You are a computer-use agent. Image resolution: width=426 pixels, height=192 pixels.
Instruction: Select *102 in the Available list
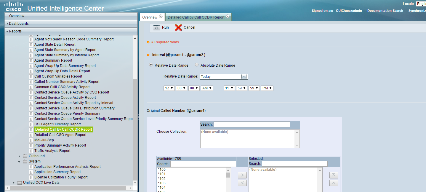162,178
